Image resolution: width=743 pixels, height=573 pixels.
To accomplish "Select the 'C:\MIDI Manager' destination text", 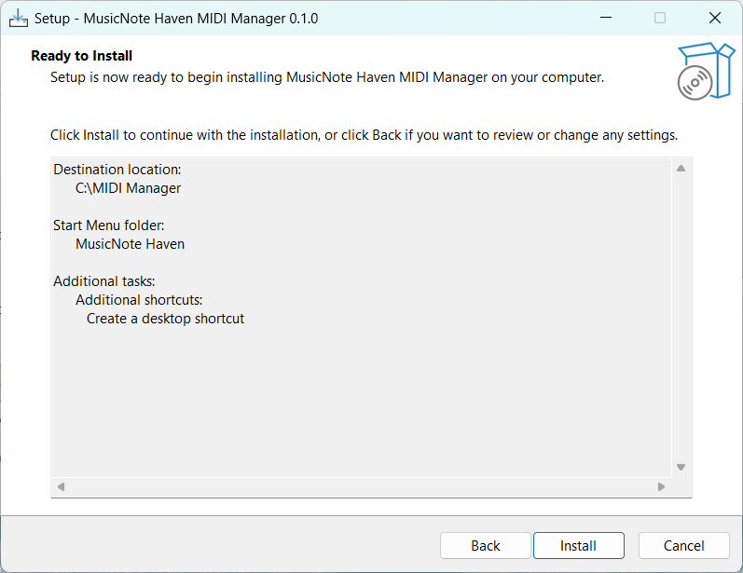I will 128,188.
